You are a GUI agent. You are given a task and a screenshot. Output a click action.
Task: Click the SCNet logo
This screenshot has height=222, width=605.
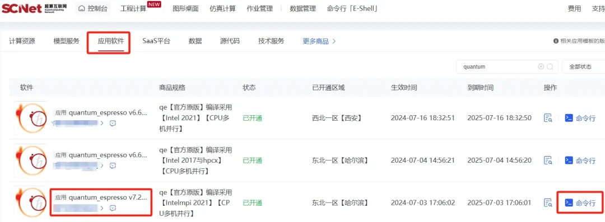pos(34,8)
